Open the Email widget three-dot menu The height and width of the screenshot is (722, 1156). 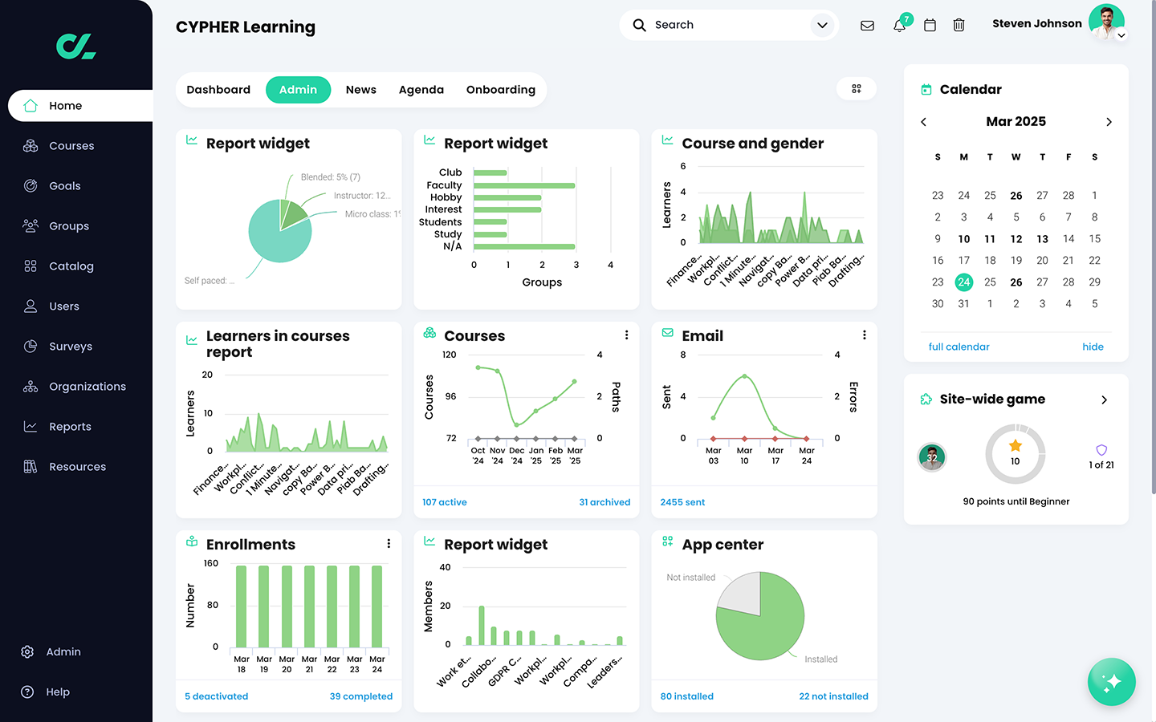pyautogui.click(x=864, y=335)
